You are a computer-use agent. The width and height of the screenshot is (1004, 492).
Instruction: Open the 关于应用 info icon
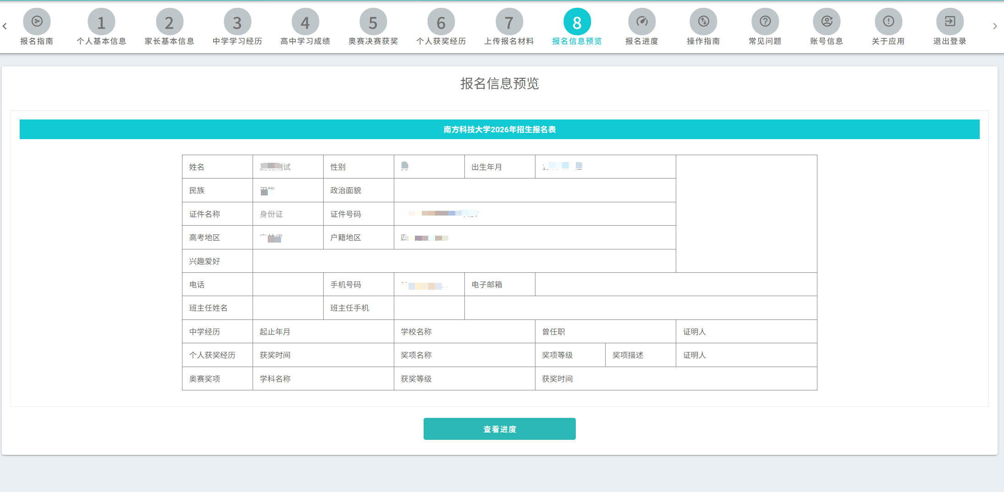888,22
